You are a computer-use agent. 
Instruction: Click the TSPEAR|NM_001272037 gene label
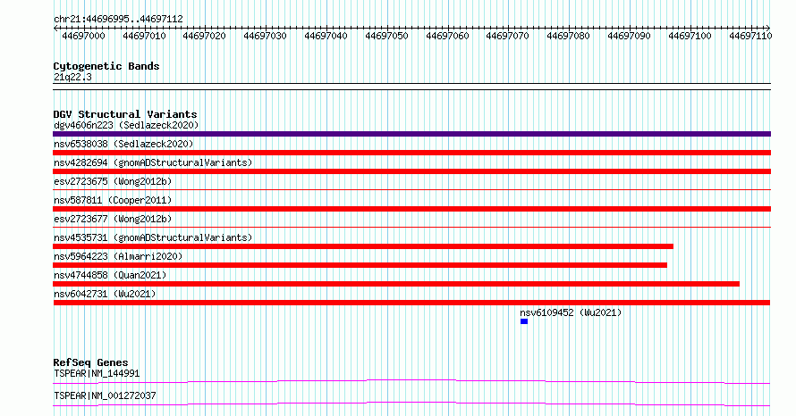(x=105, y=395)
